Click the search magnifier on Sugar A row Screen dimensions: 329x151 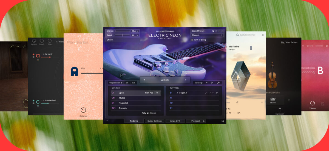[x=217, y=93]
